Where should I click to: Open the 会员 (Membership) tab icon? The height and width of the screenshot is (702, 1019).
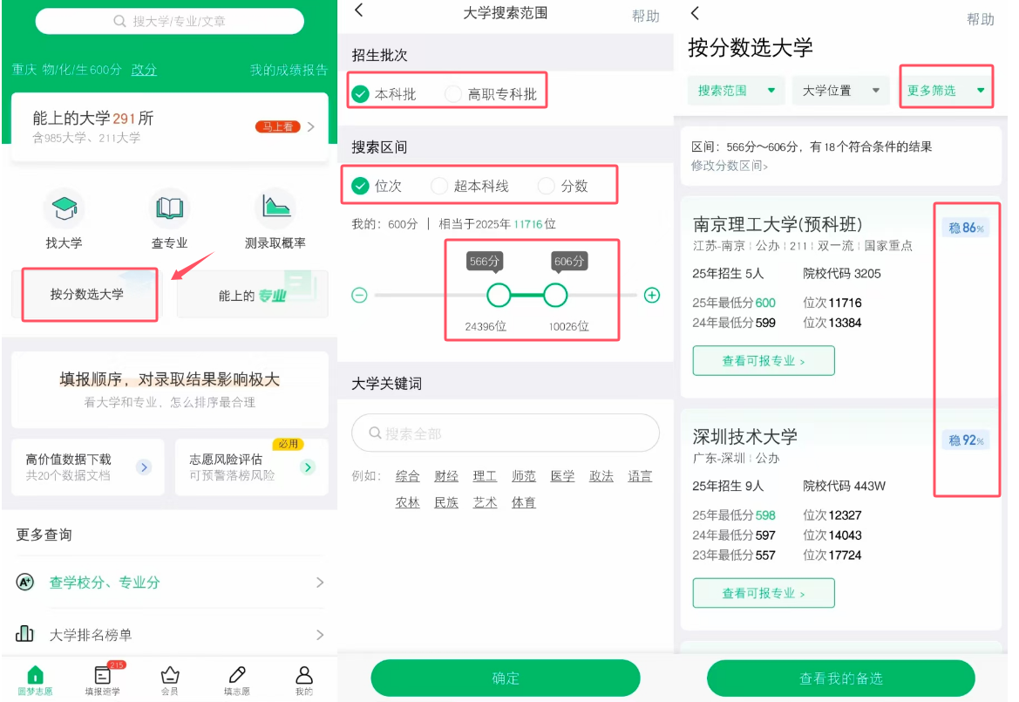pos(169,679)
